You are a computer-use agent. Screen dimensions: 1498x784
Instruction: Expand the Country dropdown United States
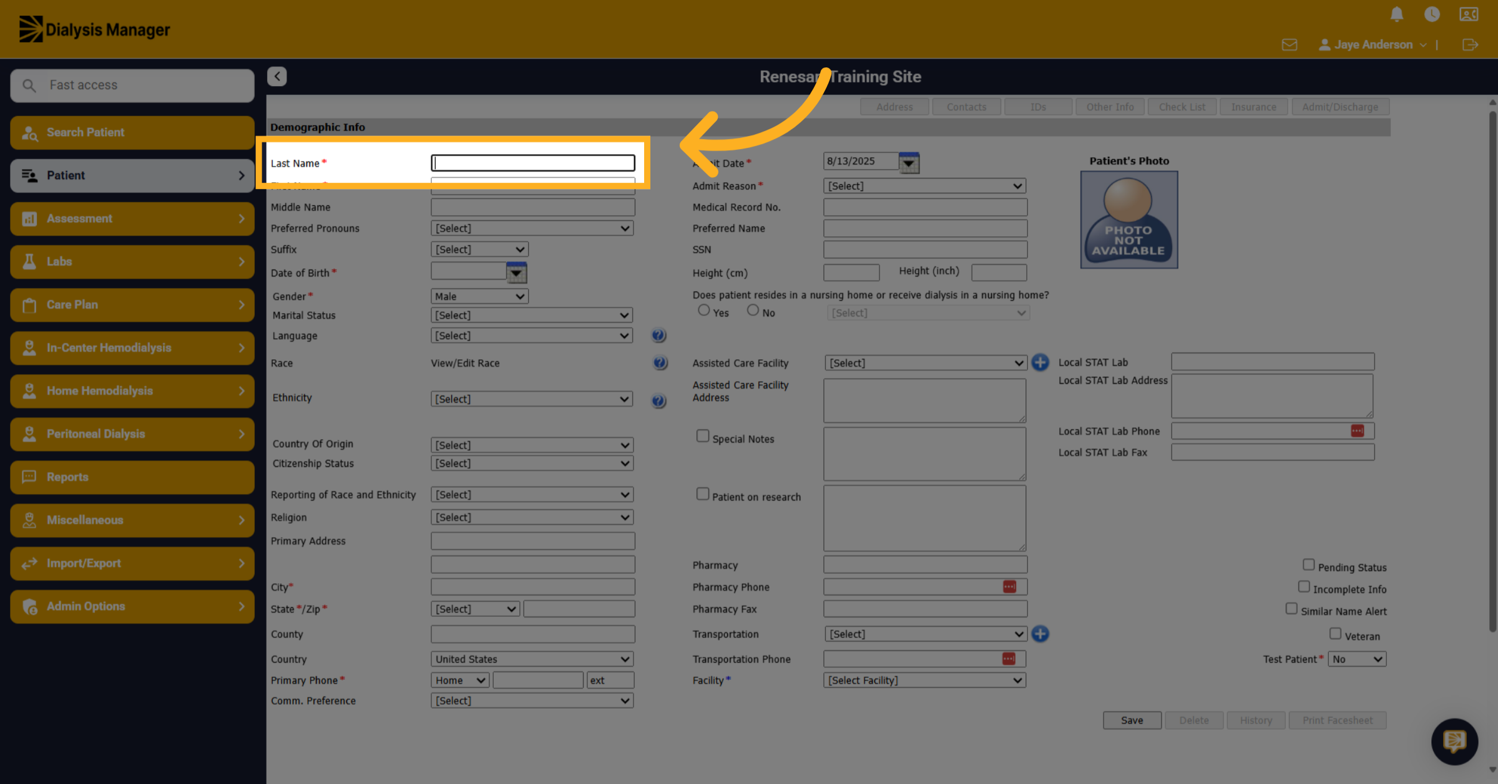point(532,659)
